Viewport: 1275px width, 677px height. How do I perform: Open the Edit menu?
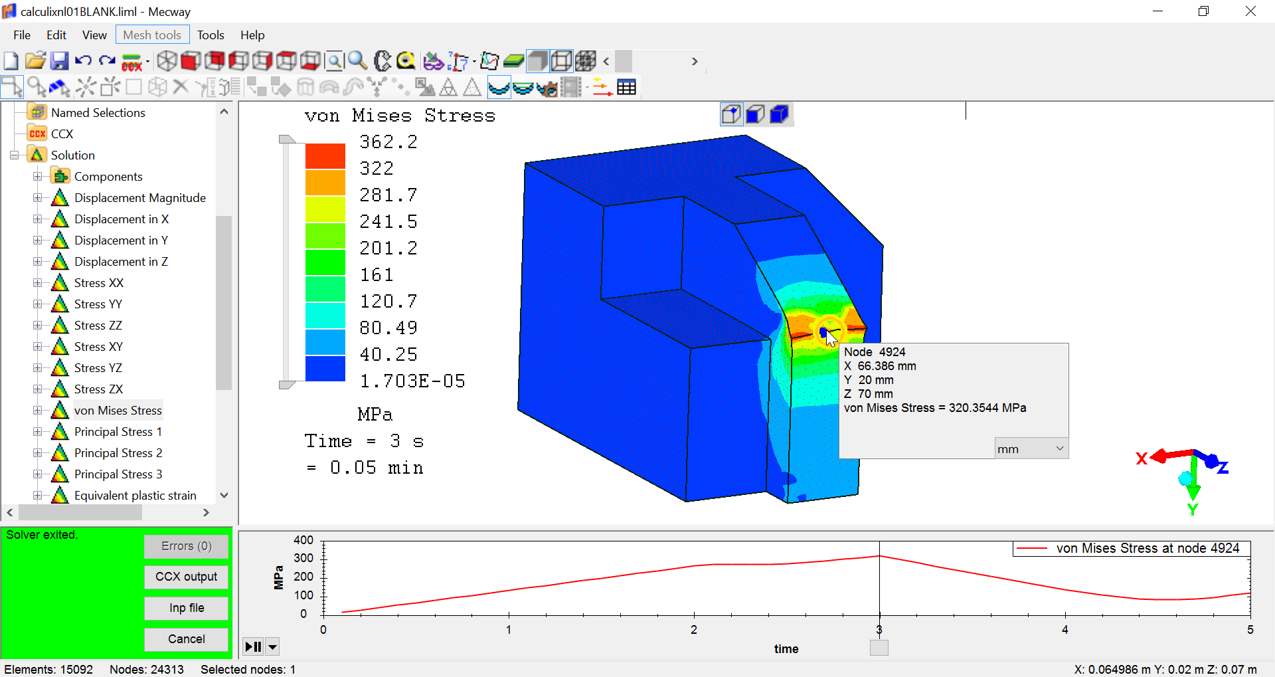[56, 35]
